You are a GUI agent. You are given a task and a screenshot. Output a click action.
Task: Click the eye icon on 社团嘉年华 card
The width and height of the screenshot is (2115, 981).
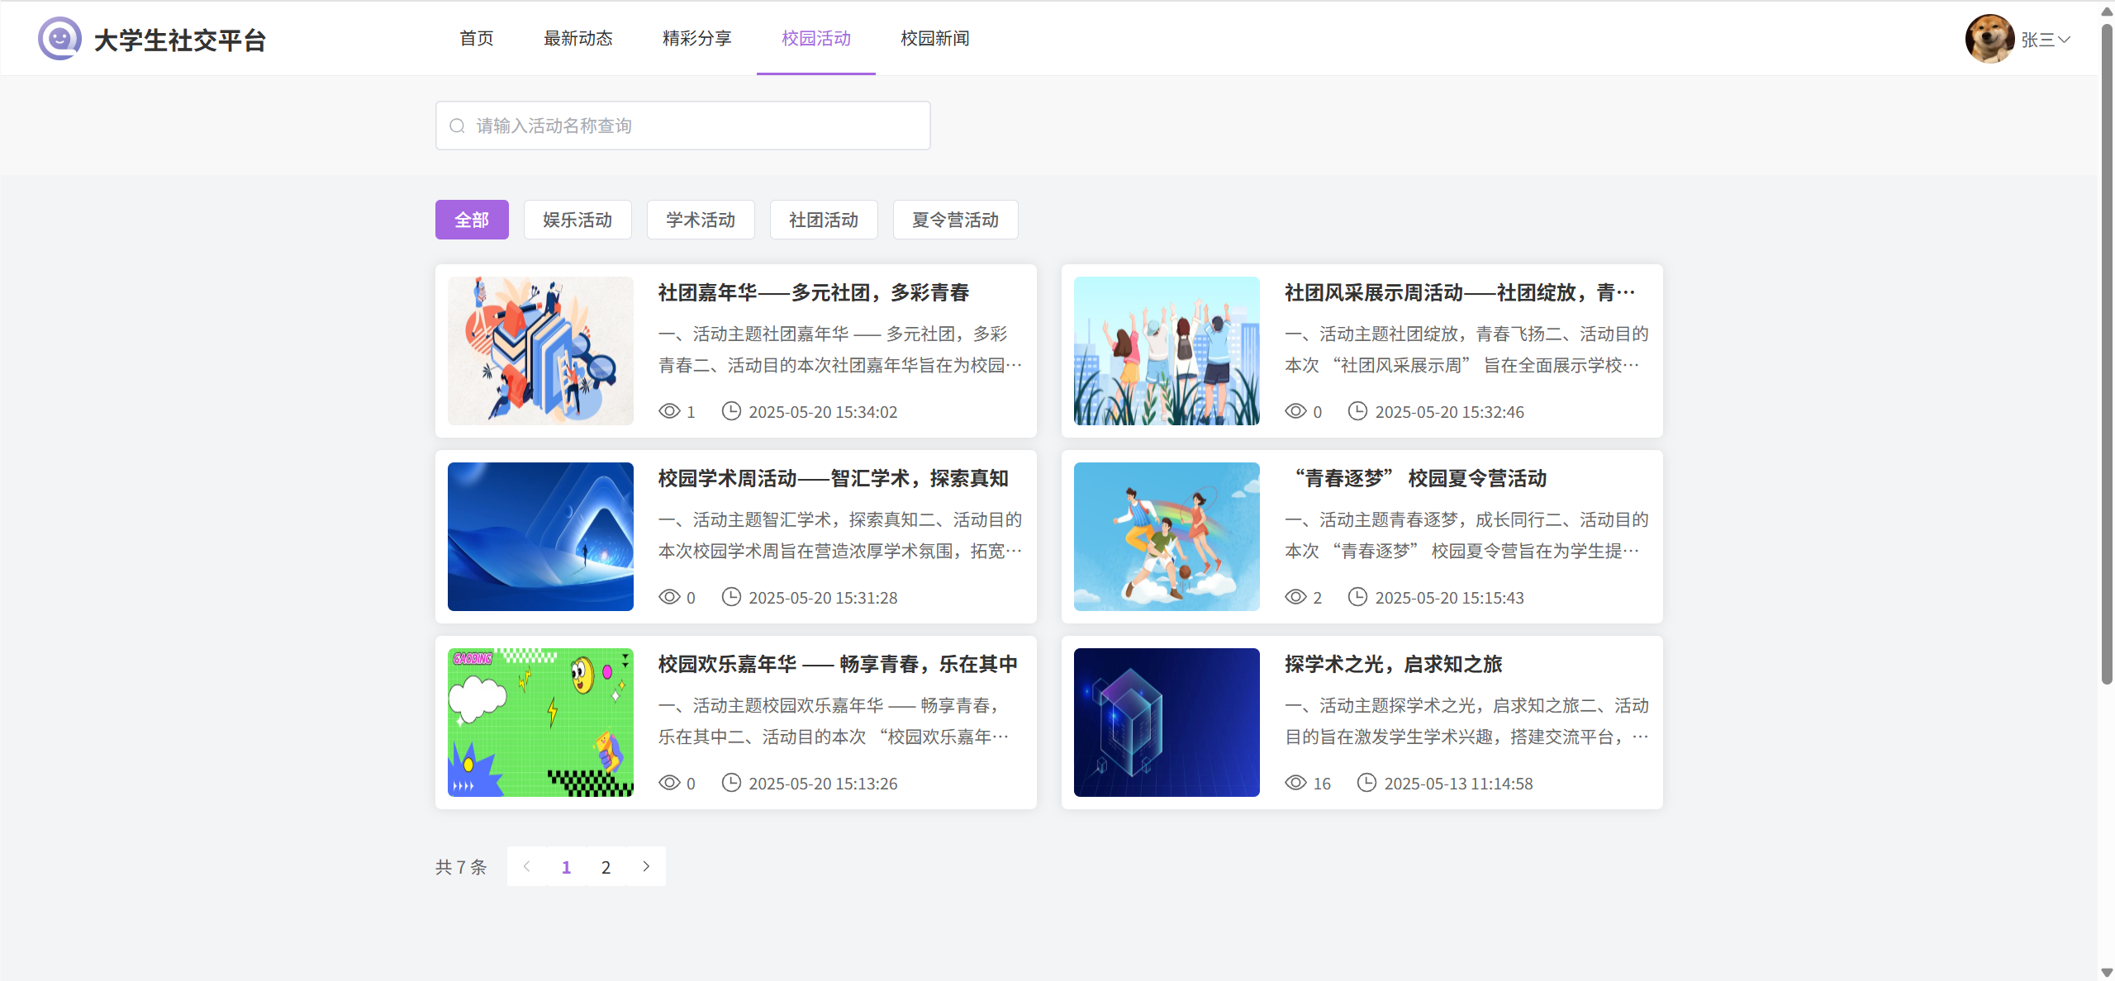click(668, 411)
